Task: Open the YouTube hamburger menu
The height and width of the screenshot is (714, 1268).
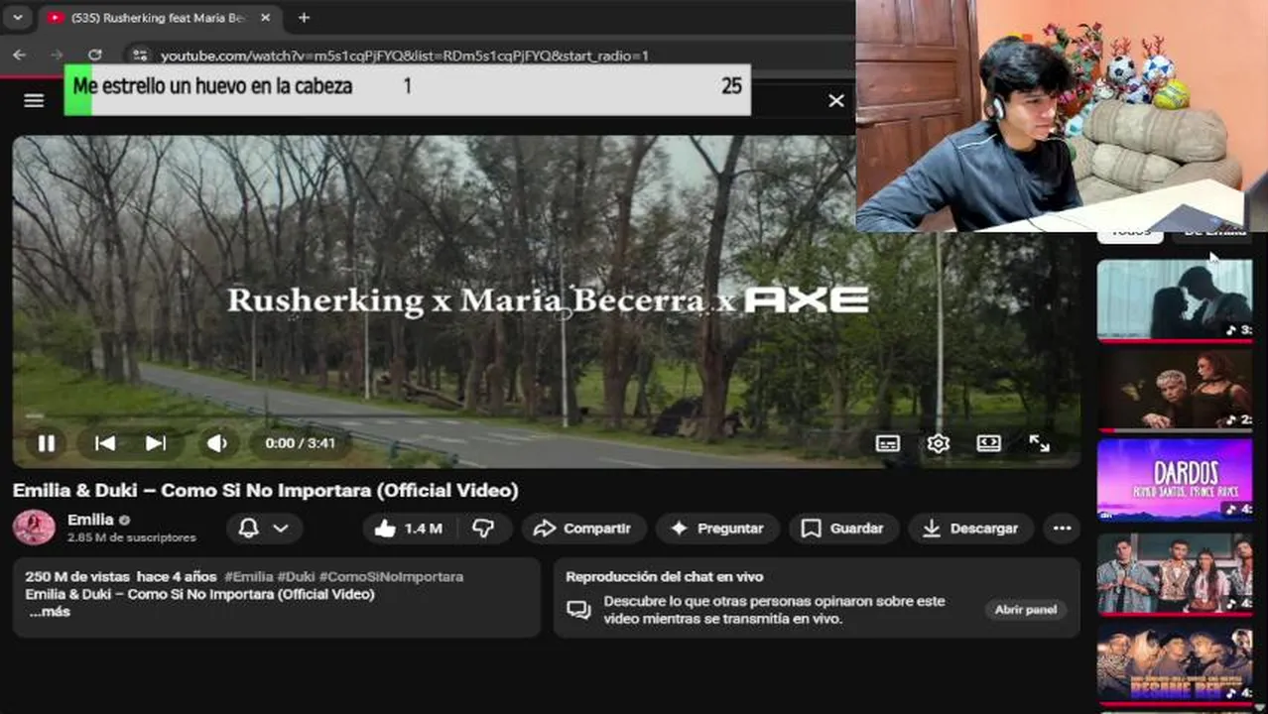Action: point(34,100)
